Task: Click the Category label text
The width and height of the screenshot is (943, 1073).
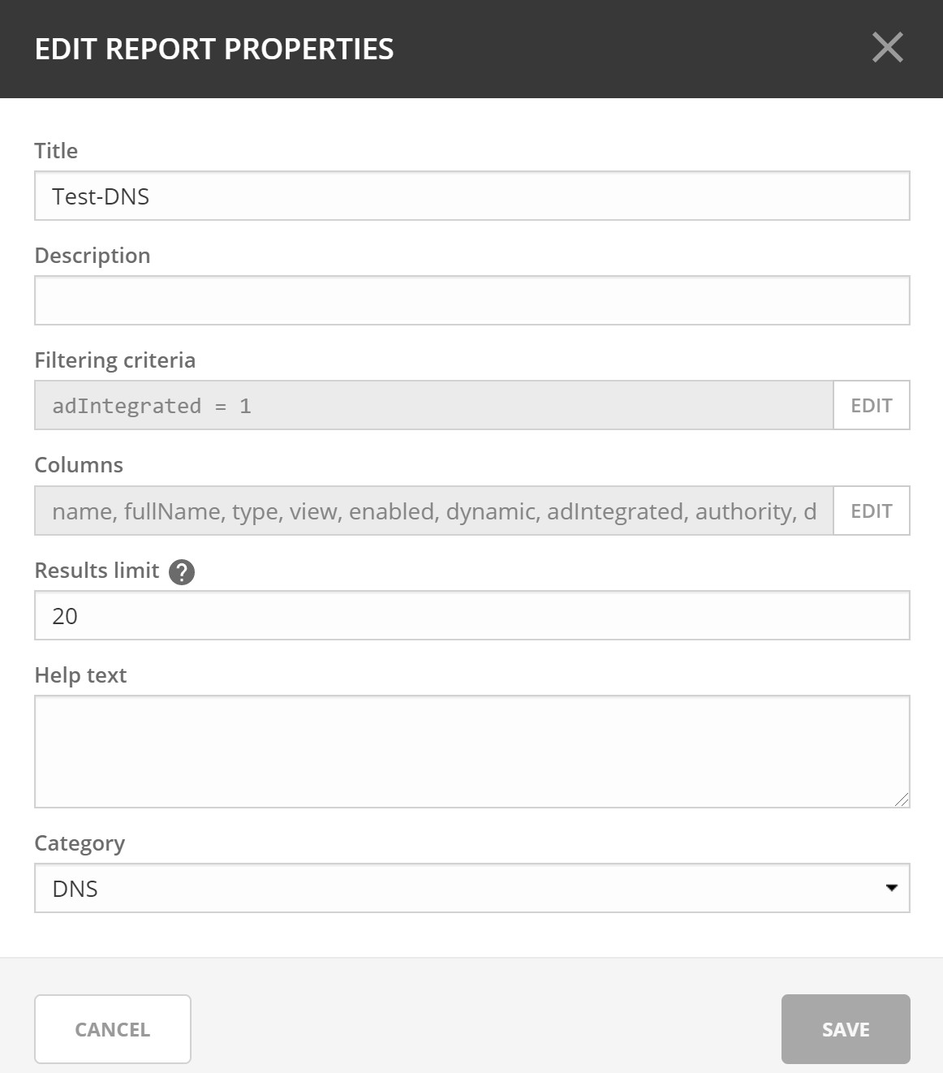Action: pos(80,843)
